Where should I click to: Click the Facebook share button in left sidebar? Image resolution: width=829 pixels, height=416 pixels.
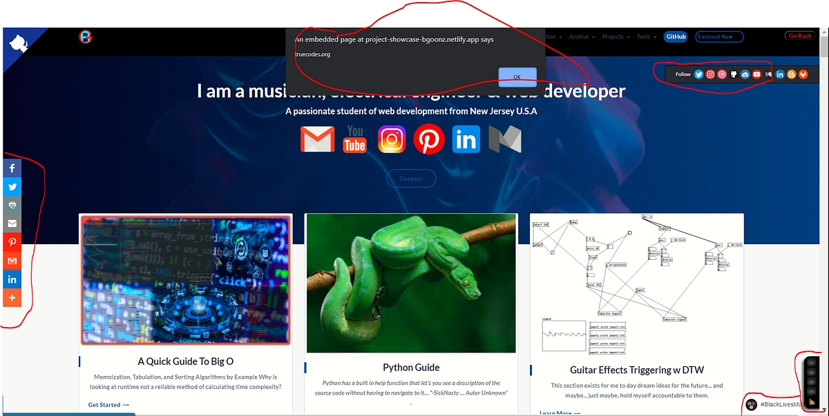click(x=12, y=168)
